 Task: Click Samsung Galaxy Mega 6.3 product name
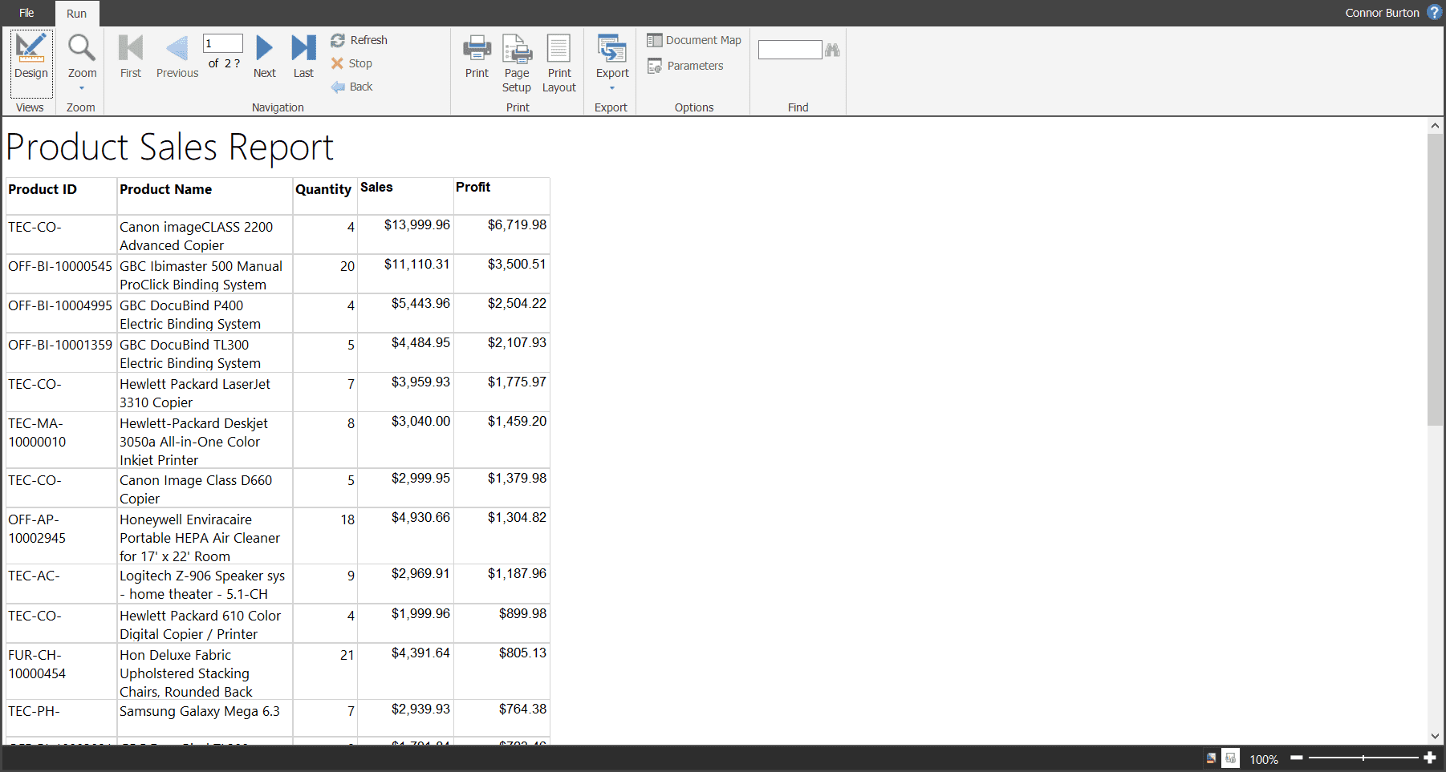200,711
